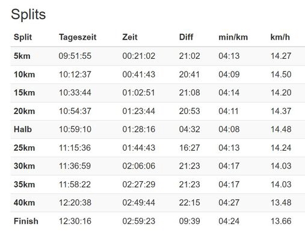Click the 25km row label
Image resolution: width=305 pixels, height=240 pixels.
(24, 148)
